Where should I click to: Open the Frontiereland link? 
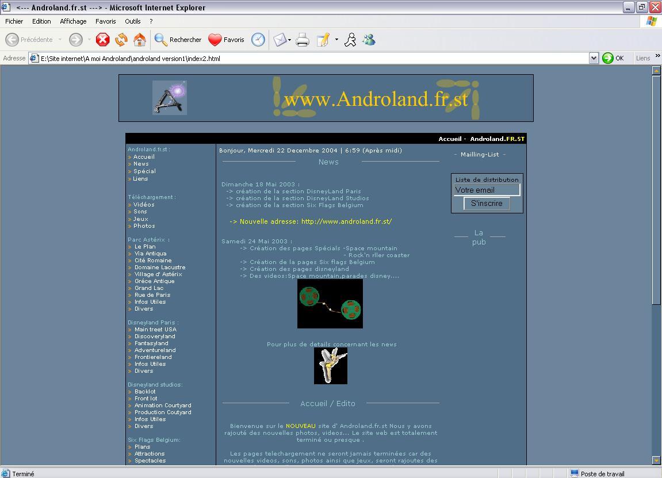153,357
